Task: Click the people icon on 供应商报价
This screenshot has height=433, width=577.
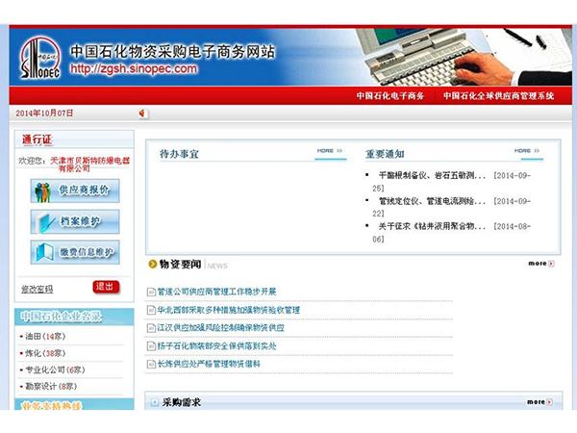Action: click(42, 192)
